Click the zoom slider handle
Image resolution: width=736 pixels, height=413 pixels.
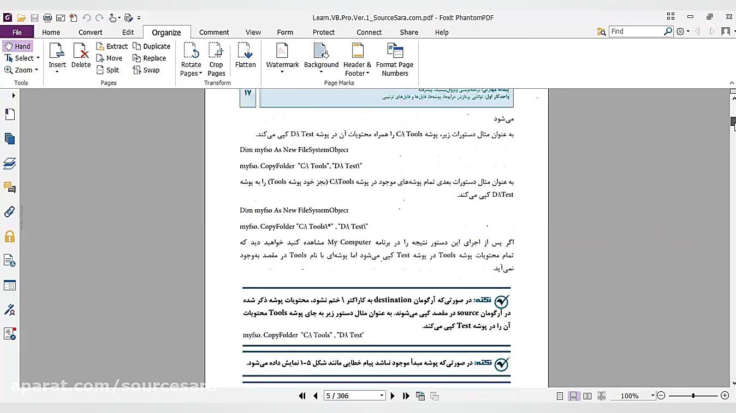pyautogui.click(x=693, y=396)
